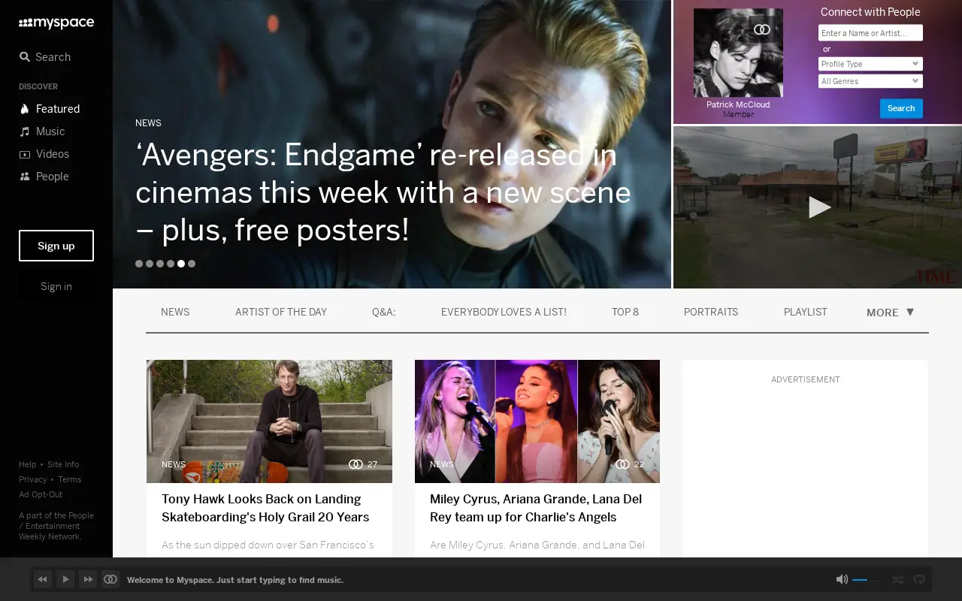Select the second carousel dot
Screen dimensions: 962x601
(150, 264)
